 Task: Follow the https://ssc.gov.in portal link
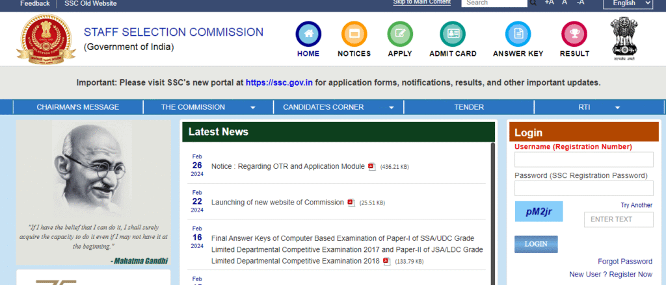coord(280,83)
